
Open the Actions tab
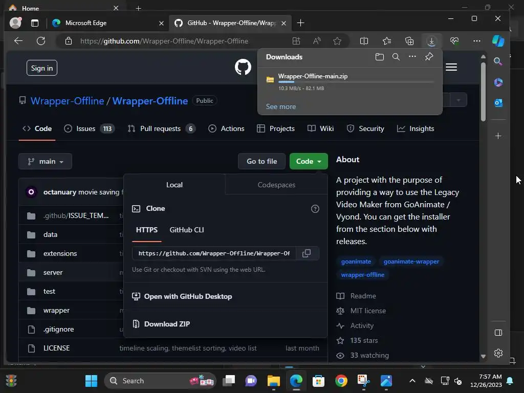coord(226,128)
